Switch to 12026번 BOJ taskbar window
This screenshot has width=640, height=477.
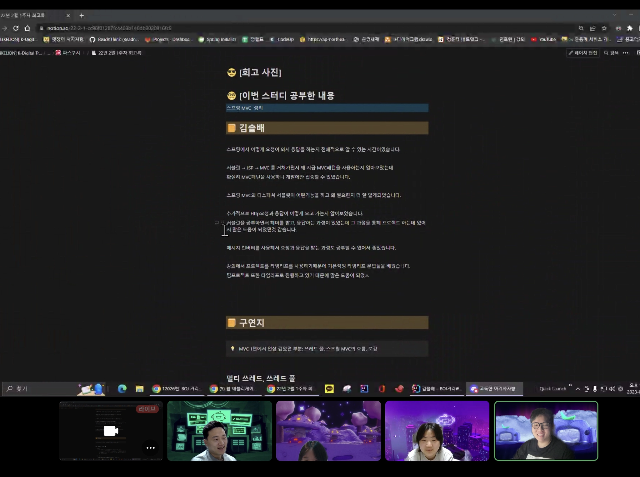tap(177, 389)
